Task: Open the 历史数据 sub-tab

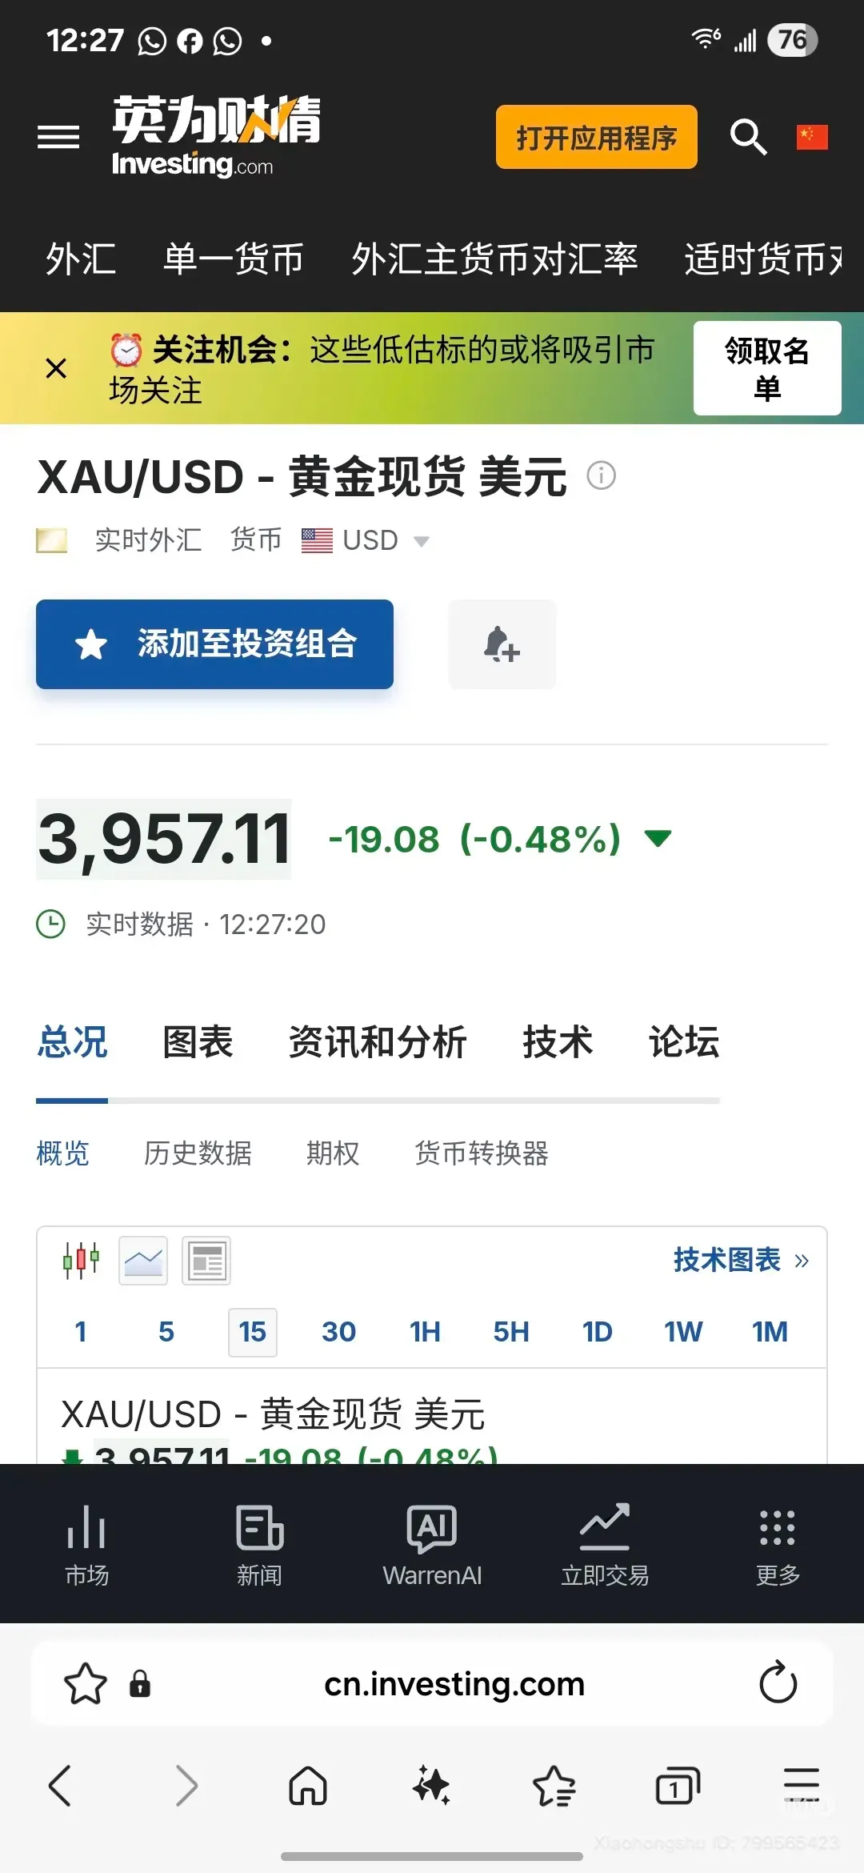Action: 198,1153
